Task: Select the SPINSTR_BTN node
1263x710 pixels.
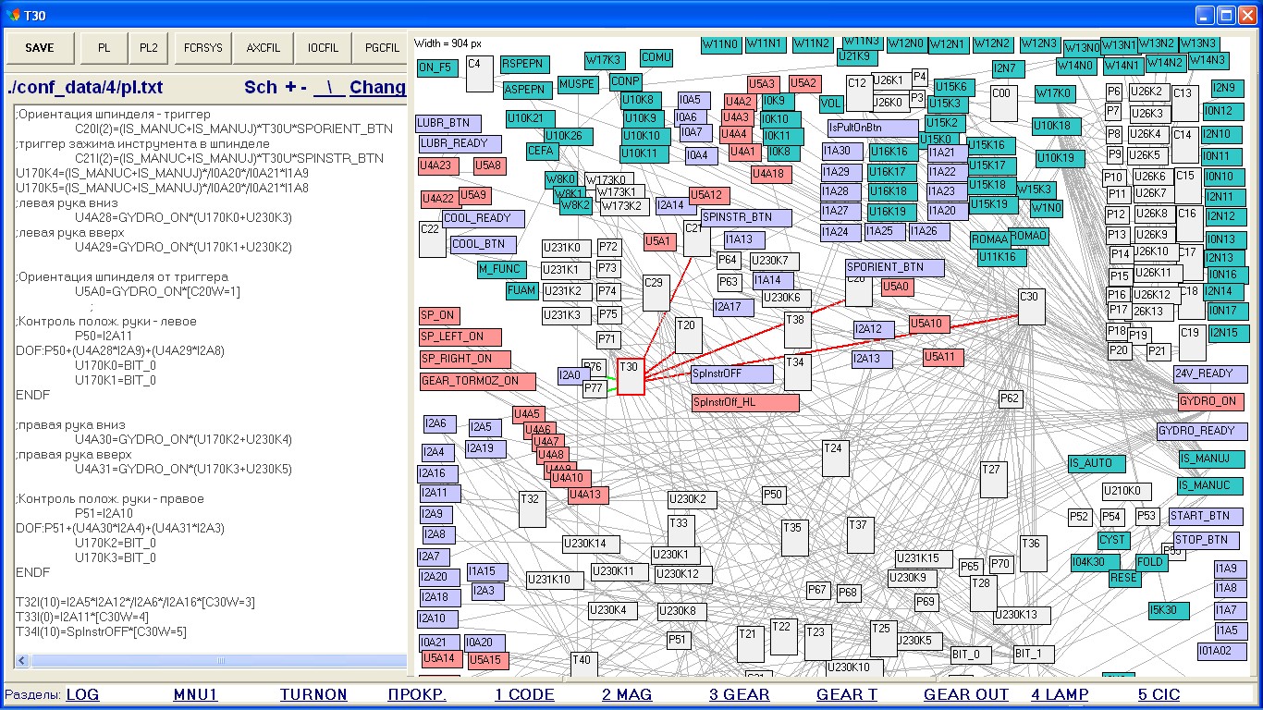Action: pos(746,217)
